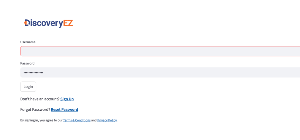The image size is (300, 140).
Task: Open the Sign Up link
Action: pyautogui.click(x=67, y=99)
